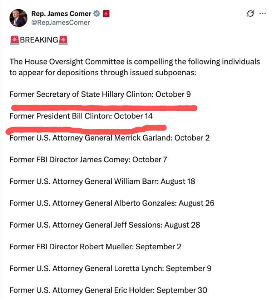
Task: Click the Loretta Lynch: September 9 line
Action: coord(110,268)
